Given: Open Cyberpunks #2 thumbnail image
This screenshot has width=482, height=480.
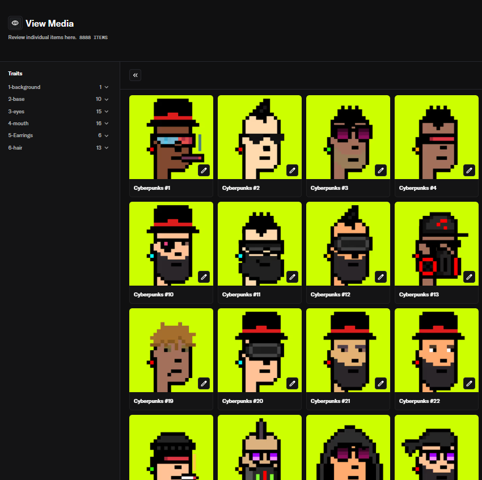Looking at the screenshot, I should pos(260,137).
